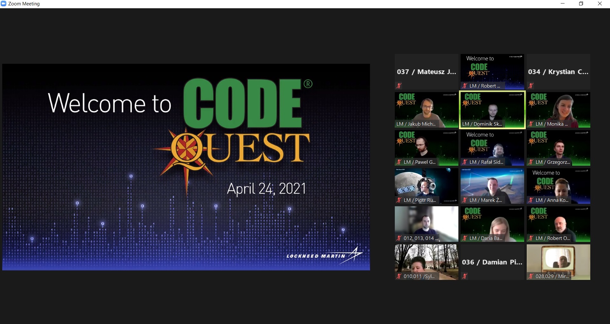Click the Zoom logo icon in the title bar
The height and width of the screenshot is (324, 610).
(3, 3)
